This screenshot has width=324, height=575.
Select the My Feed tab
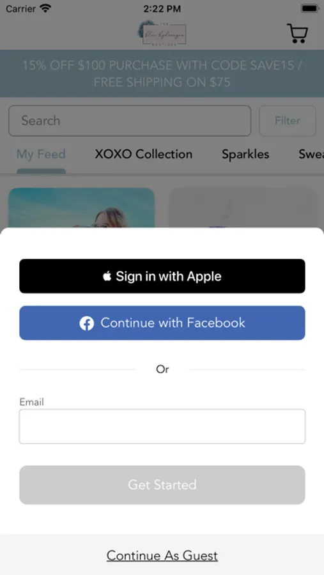tap(41, 154)
